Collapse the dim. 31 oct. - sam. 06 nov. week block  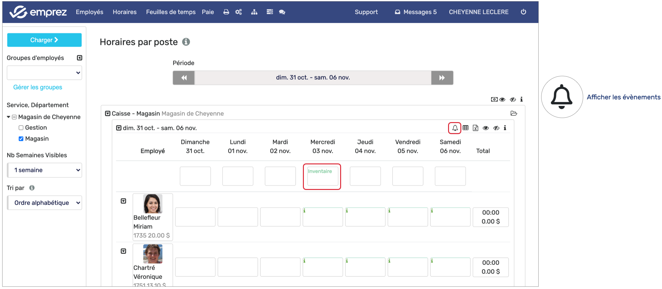click(119, 128)
